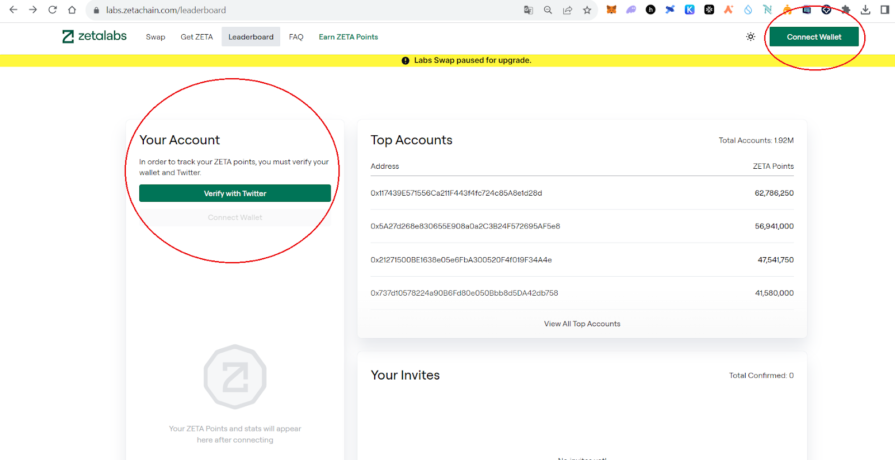The height and width of the screenshot is (460, 895).
Task: Click the Your Invites heading
Action: 406,375
